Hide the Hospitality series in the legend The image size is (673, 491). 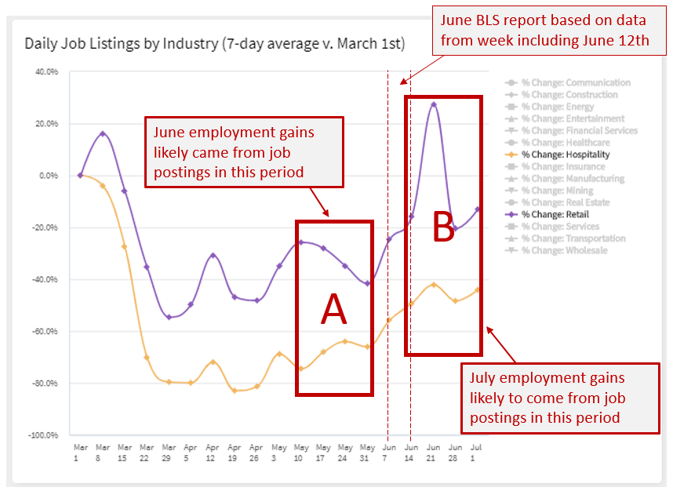566,155
